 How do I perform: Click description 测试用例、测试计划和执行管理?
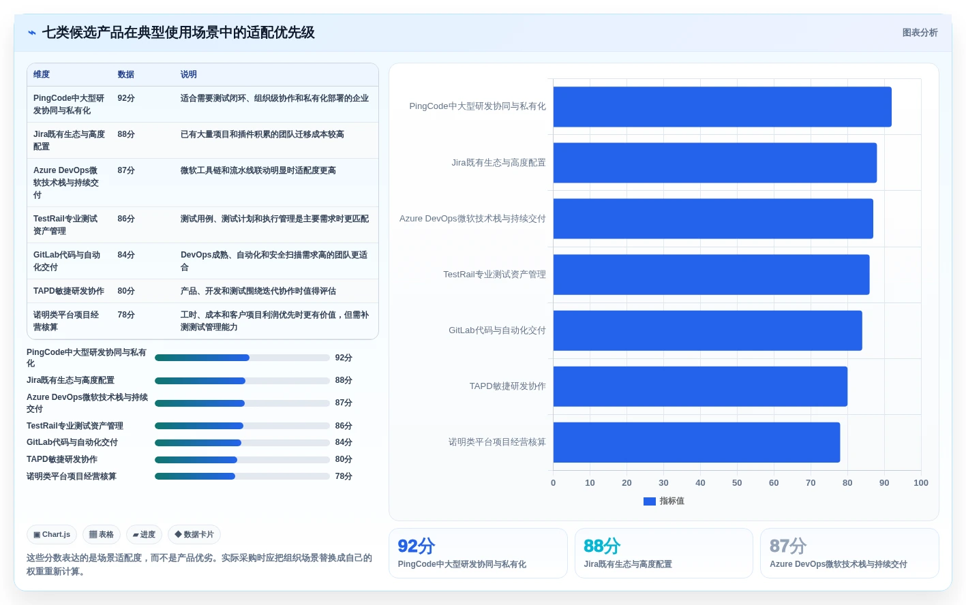point(275,219)
